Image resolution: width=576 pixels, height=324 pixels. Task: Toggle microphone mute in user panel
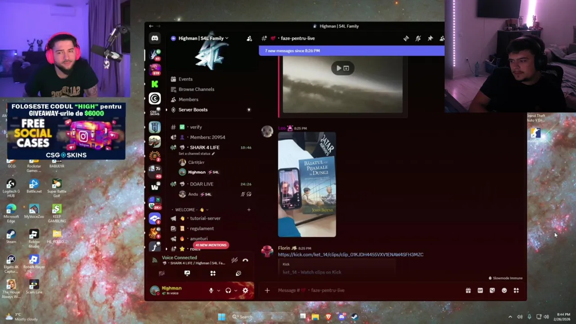pos(211,291)
